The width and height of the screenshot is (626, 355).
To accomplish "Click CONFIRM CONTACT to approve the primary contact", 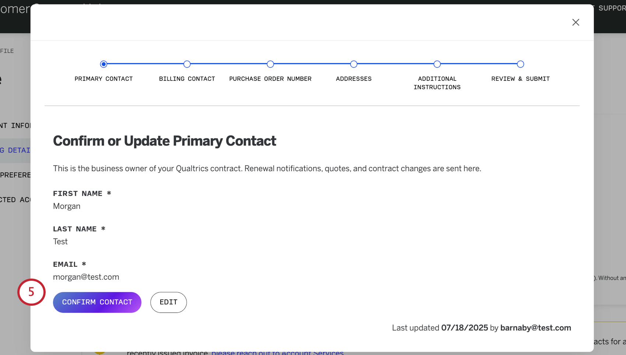I will [x=97, y=302].
